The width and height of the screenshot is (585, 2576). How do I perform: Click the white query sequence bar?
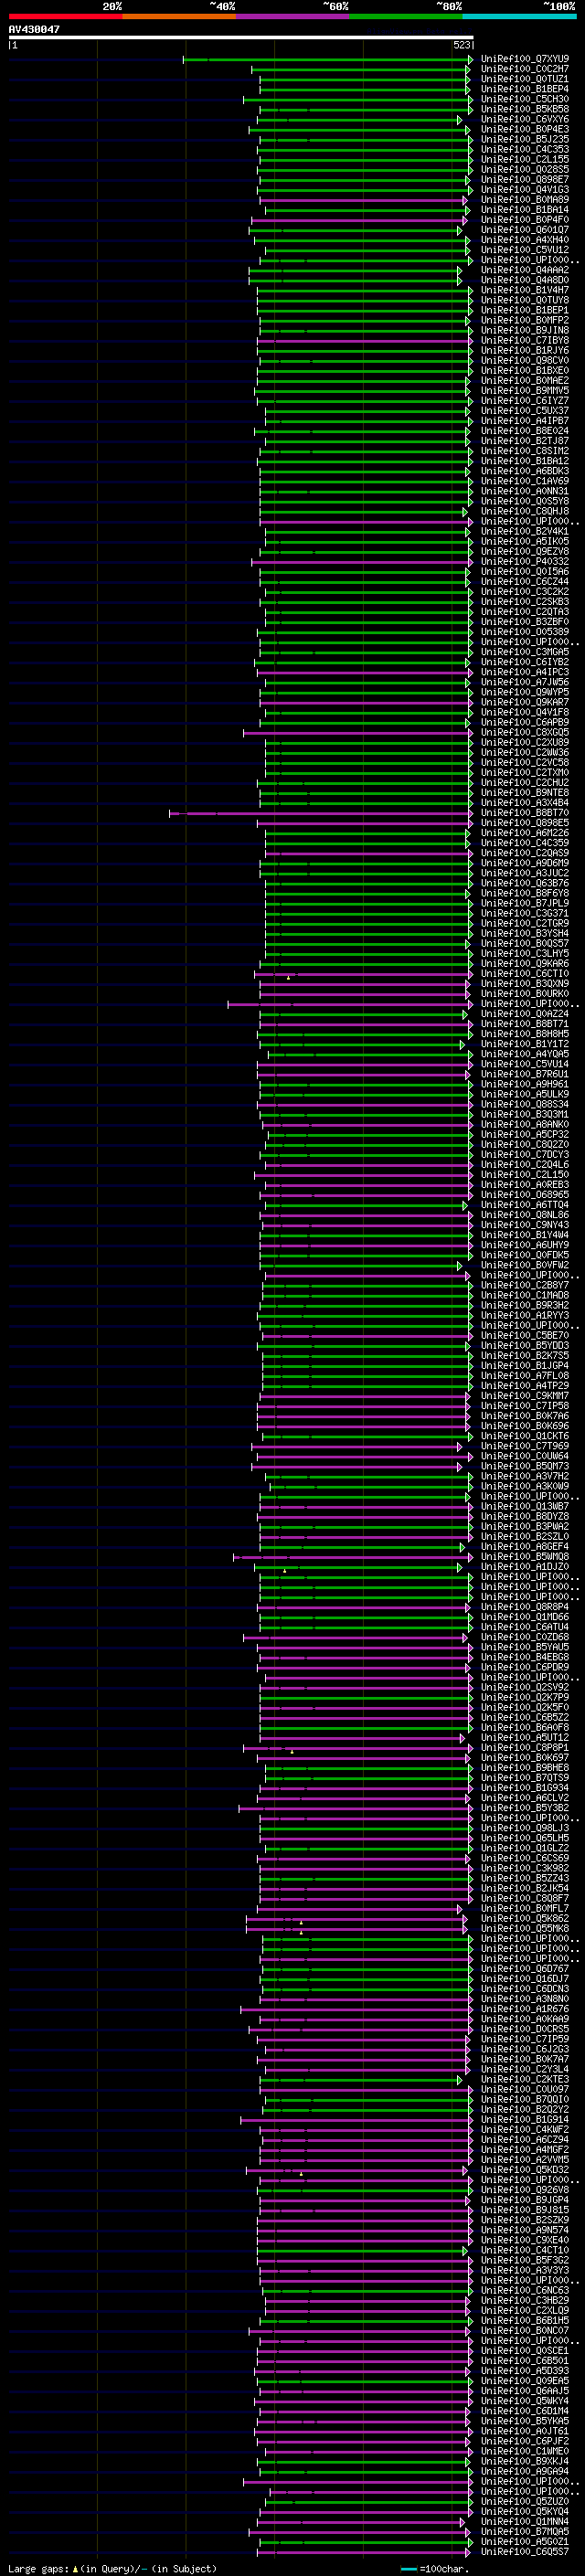point(241,37)
